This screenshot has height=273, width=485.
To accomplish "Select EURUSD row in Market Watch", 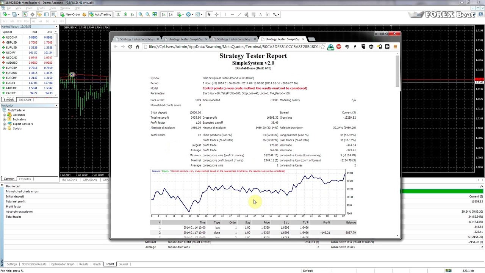I will tap(27, 47).
